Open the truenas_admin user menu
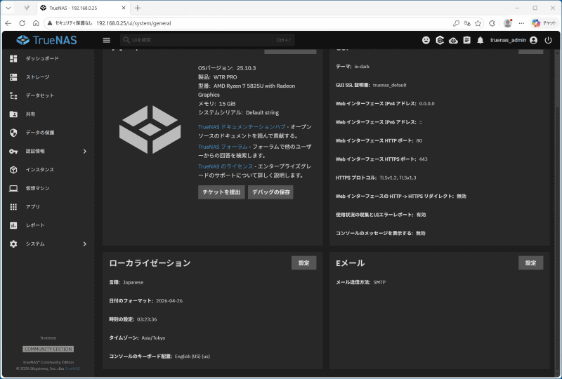The image size is (562, 379). tap(514, 40)
